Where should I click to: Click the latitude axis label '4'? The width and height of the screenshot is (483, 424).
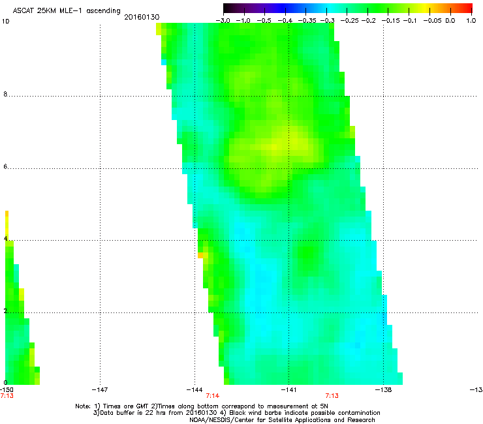(5, 239)
